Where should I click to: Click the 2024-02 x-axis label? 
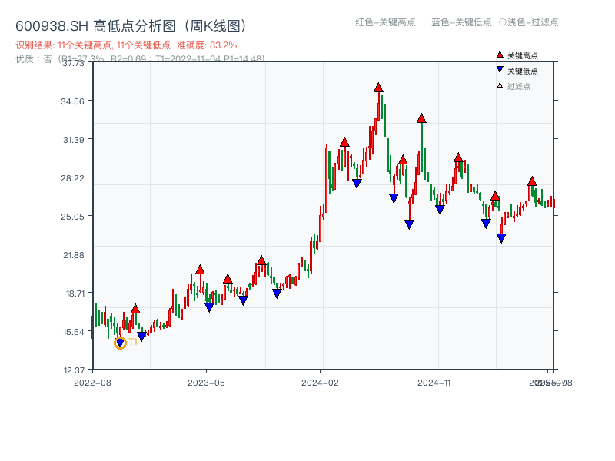click(320, 383)
